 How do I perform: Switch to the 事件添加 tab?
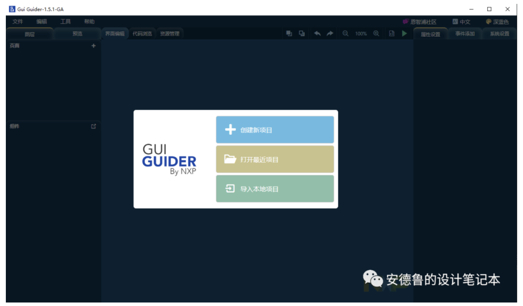pyautogui.click(x=465, y=34)
